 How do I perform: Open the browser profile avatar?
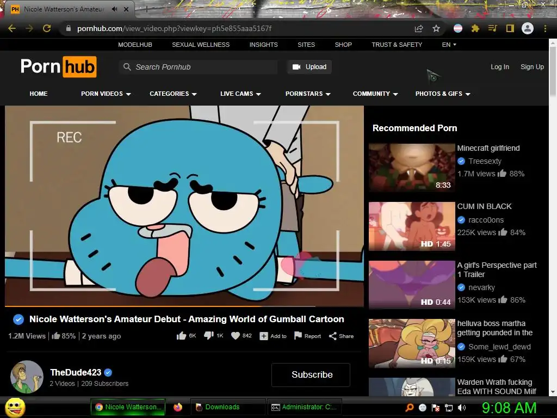click(528, 28)
